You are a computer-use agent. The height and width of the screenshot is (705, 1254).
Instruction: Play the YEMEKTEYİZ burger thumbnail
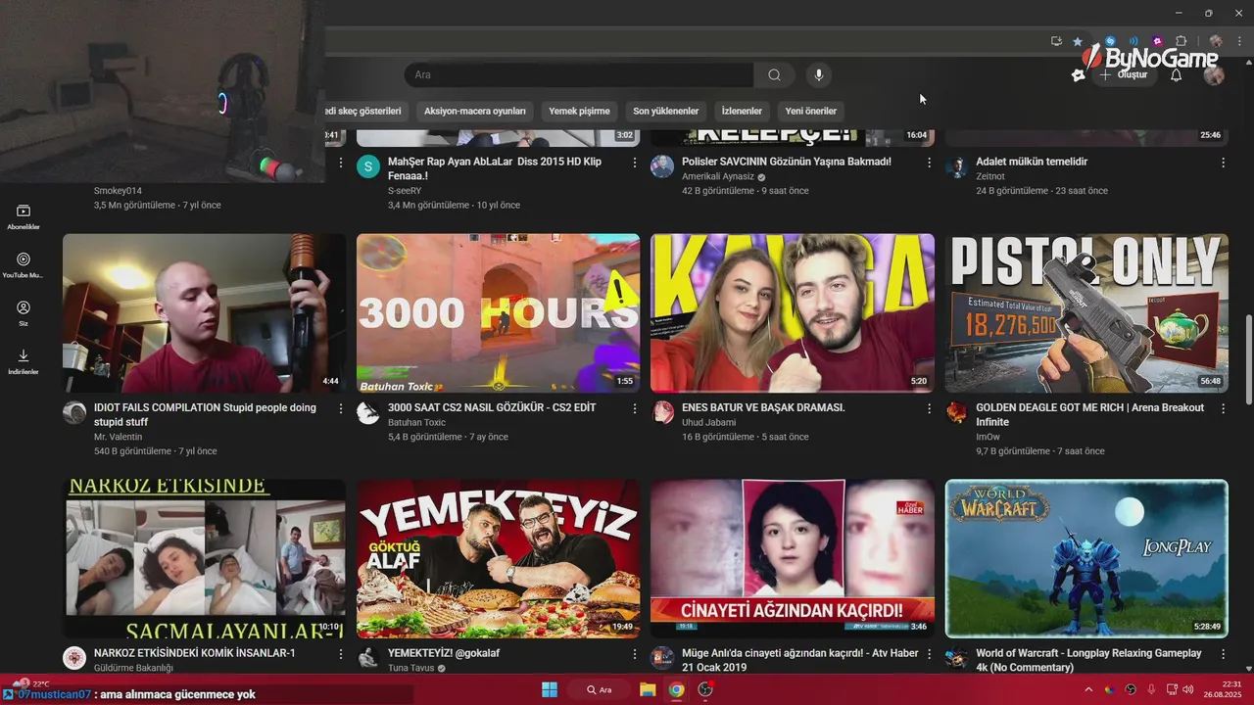pyautogui.click(x=498, y=559)
